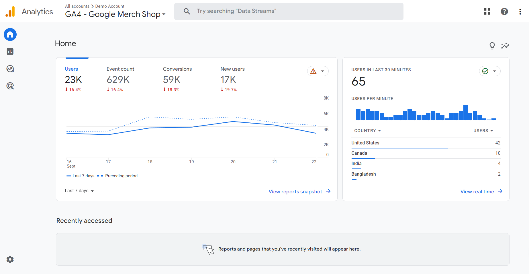Click the Demo Account breadcrumb link
Image resolution: width=529 pixels, height=274 pixels.
[110, 6]
